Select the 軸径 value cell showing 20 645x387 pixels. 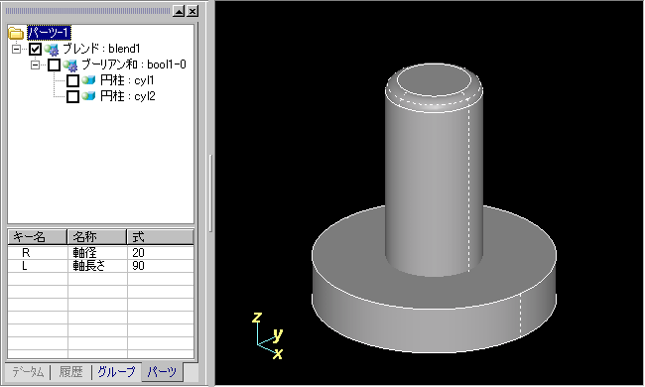pyautogui.click(x=160, y=252)
